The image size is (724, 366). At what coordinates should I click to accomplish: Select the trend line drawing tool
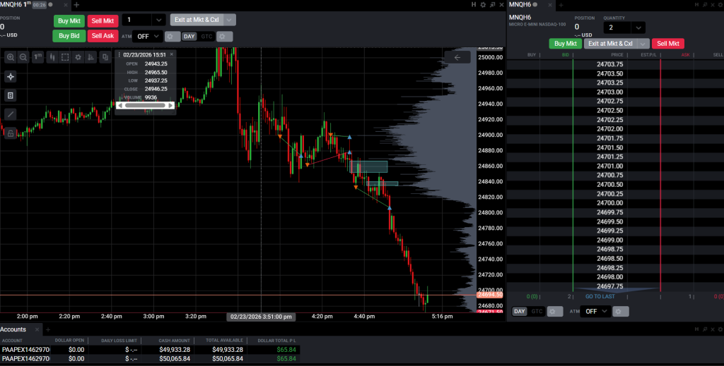[11, 114]
